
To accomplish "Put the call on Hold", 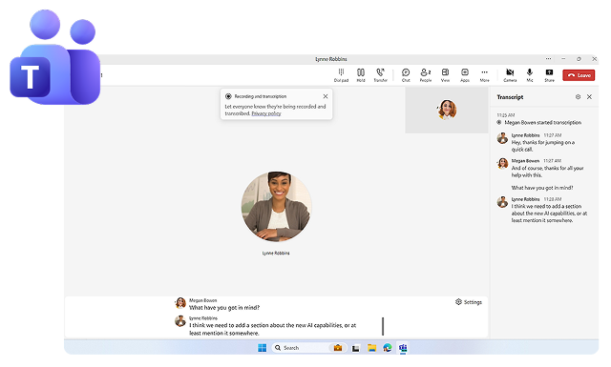I will pyautogui.click(x=361, y=75).
